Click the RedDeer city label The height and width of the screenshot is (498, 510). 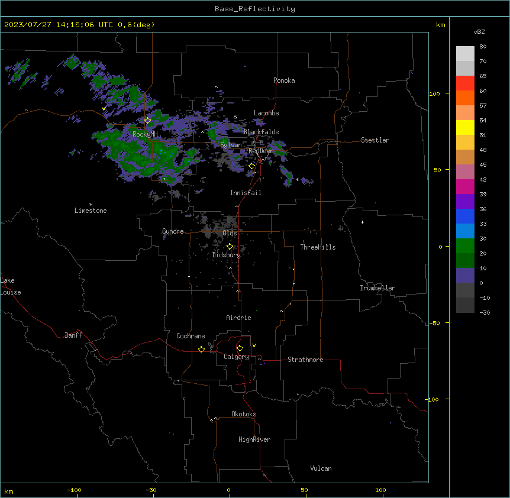pyautogui.click(x=261, y=151)
